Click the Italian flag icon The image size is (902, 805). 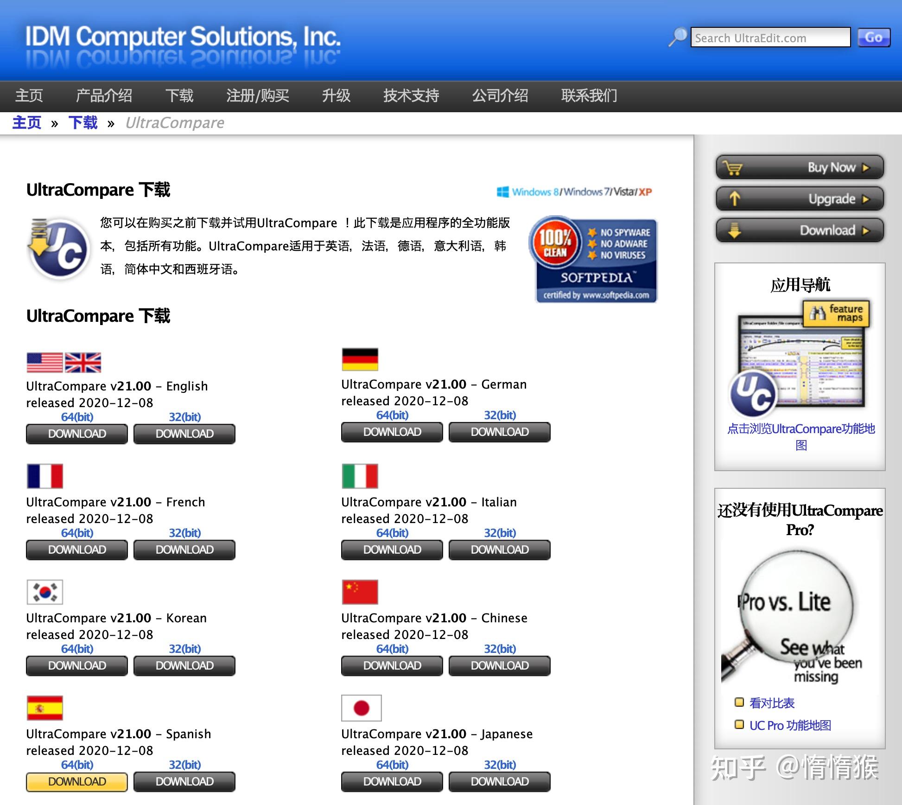click(360, 476)
